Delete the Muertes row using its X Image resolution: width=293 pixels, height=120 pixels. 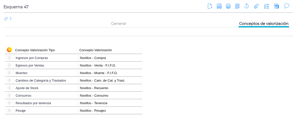[9, 73]
